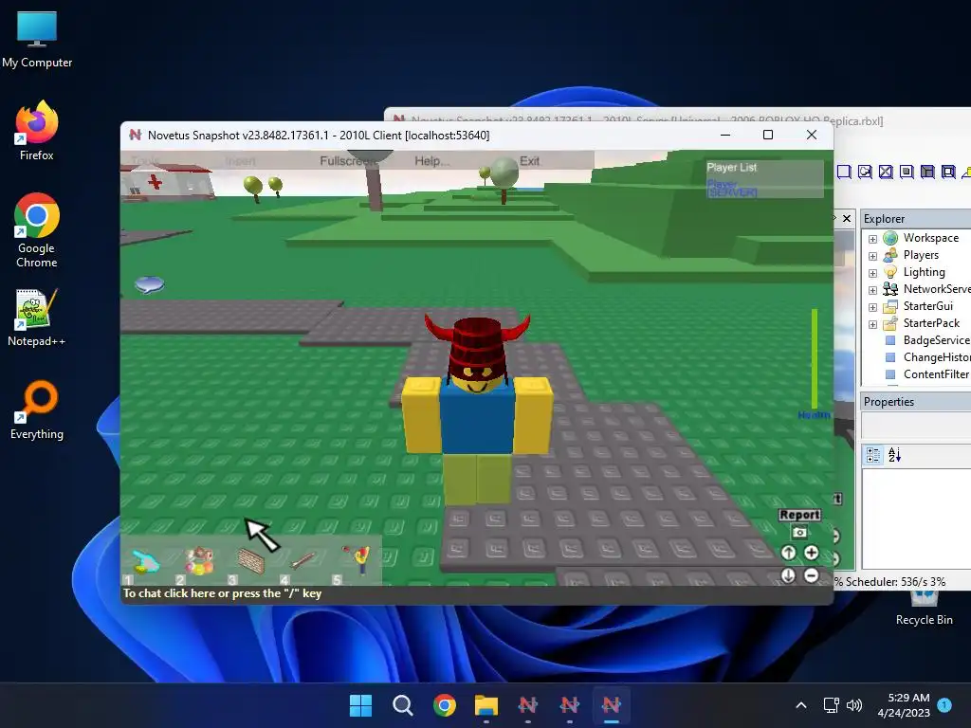Open Firefox desktop shortcut
This screenshot has width=971, height=728.
37,131
